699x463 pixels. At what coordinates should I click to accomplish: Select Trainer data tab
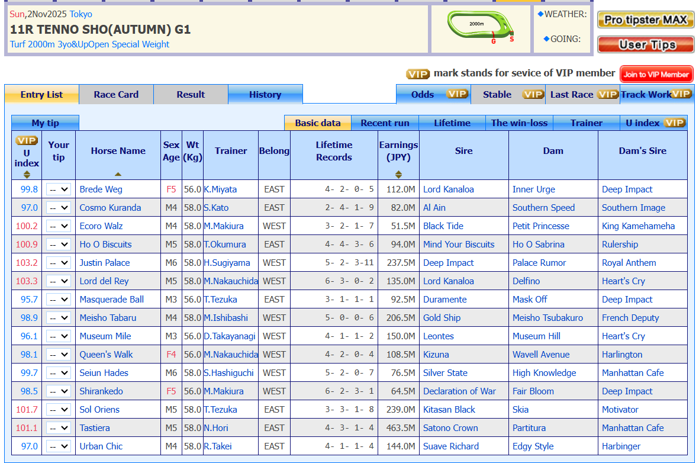click(586, 123)
